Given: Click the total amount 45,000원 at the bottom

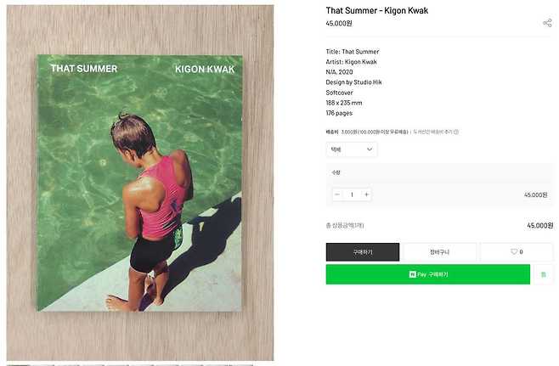Looking at the screenshot, I should (540, 226).
